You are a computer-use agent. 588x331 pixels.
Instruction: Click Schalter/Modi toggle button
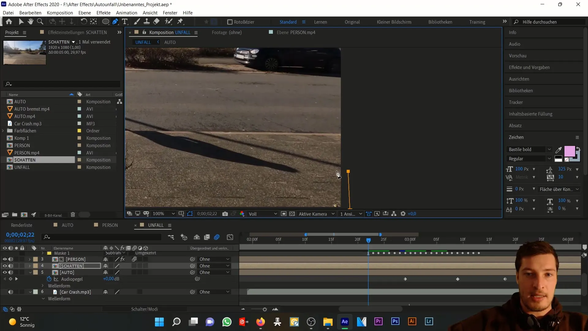[x=145, y=309]
